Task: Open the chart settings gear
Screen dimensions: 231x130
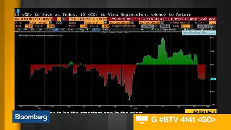Action: point(212,30)
